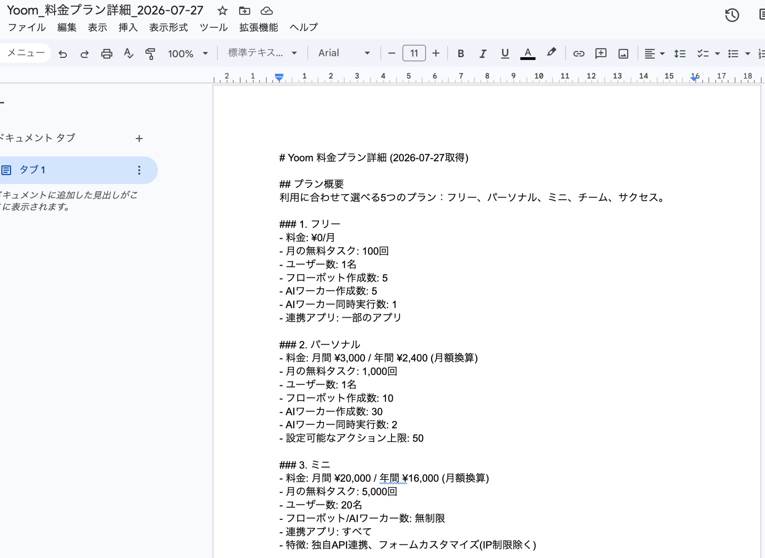Viewport: 765px width, 558px height.
Task: Click the font size field showing 11
Action: (414, 53)
